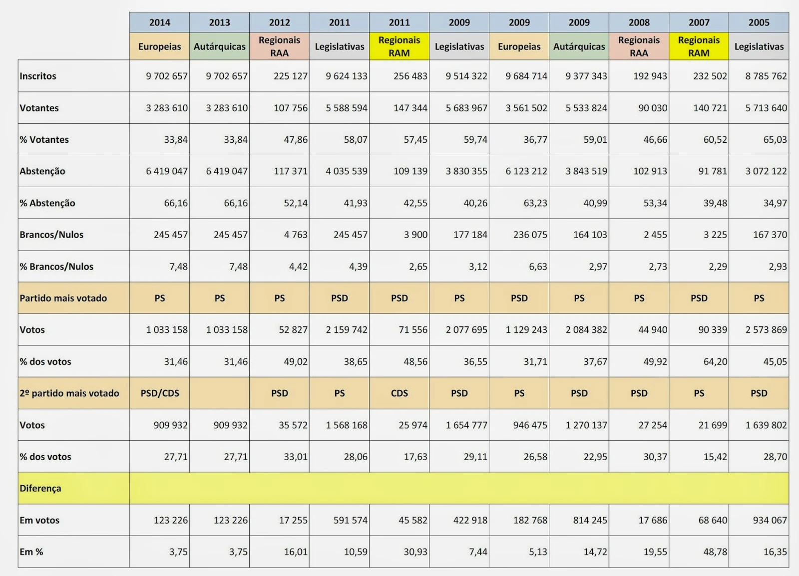The height and width of the screenshot is (576, 799).
Task: Select the % Abstenção value 34,97
Action: (775, 203)
